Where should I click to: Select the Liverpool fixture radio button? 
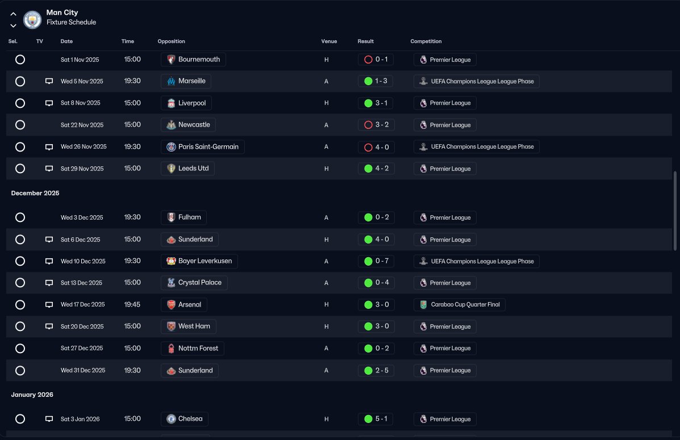coord(20,103)
